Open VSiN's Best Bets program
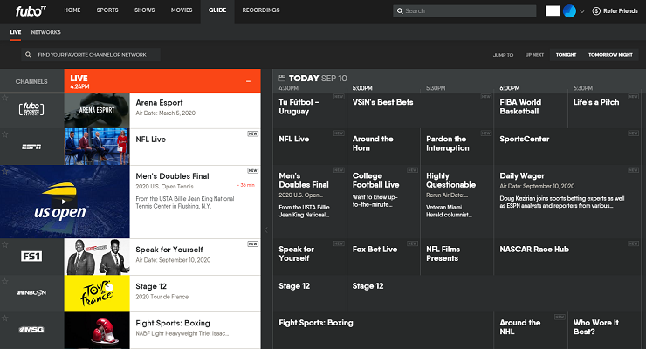The height and width of the screenshot is (349, 646). 420,111
